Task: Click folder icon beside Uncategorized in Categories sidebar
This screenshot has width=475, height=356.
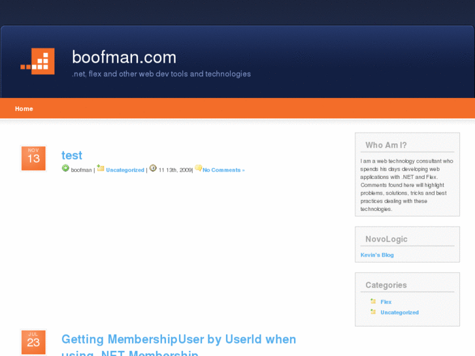Action: click(373, 312)
